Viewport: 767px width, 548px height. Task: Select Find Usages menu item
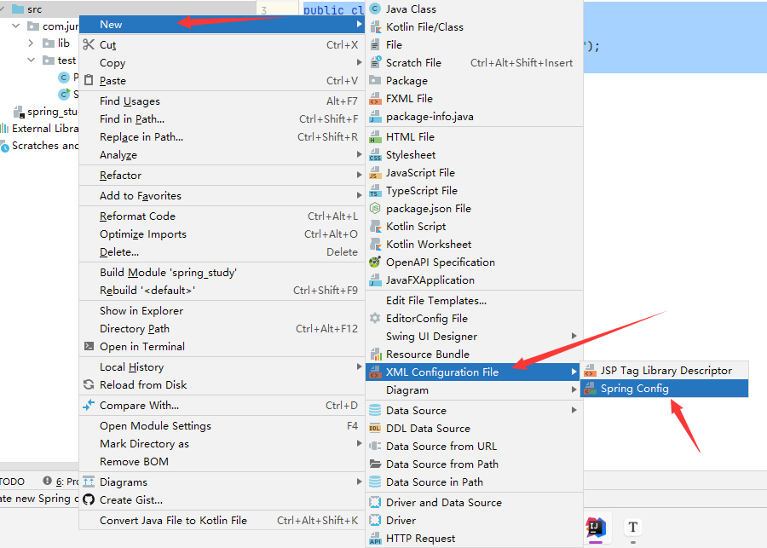[x=222, y=101]
